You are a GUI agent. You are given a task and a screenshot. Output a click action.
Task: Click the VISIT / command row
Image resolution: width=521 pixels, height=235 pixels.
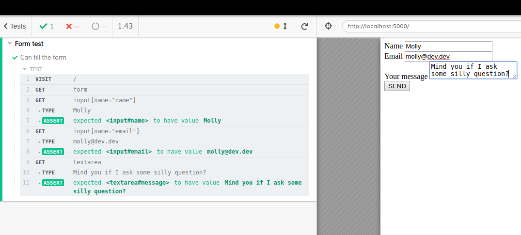pyautogui.click(x=164, y=79)
